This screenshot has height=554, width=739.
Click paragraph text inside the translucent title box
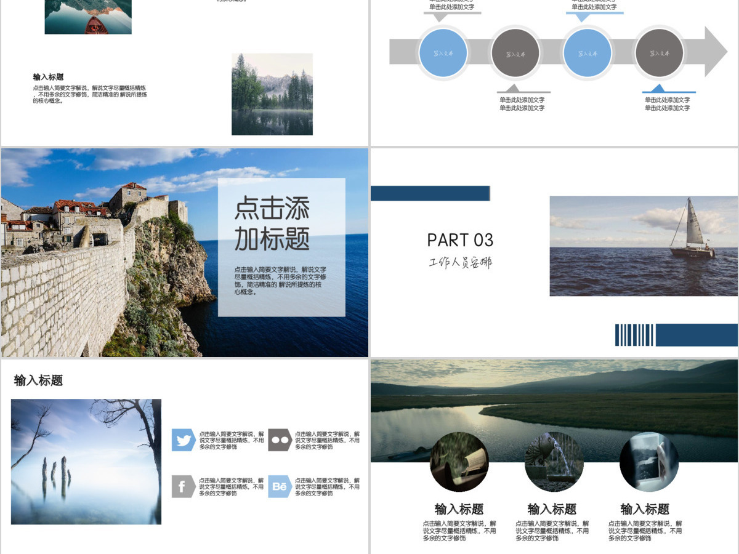(280, 281)
